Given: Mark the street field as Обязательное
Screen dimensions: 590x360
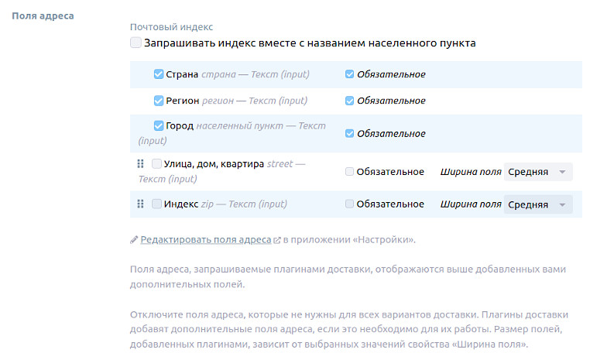Looking at the screenshot, I should pos(350,172).
